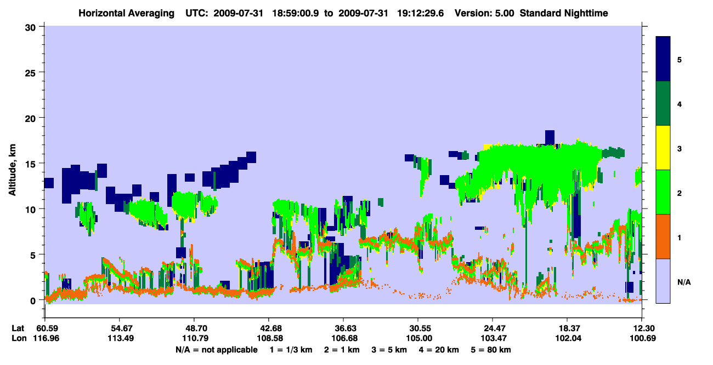The width and height of the screenshot is (713, 365).
Task: Click longitude value 106.68
Action: (343, 338)
